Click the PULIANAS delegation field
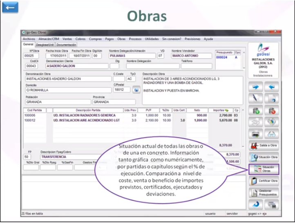This screenshot has height=223, width=295. click(132, 56)
